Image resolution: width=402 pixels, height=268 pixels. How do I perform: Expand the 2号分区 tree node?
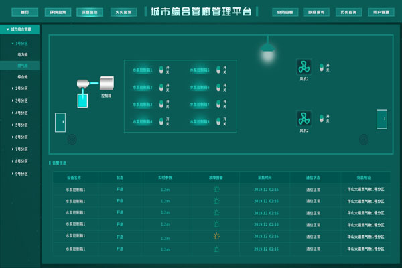21,88
